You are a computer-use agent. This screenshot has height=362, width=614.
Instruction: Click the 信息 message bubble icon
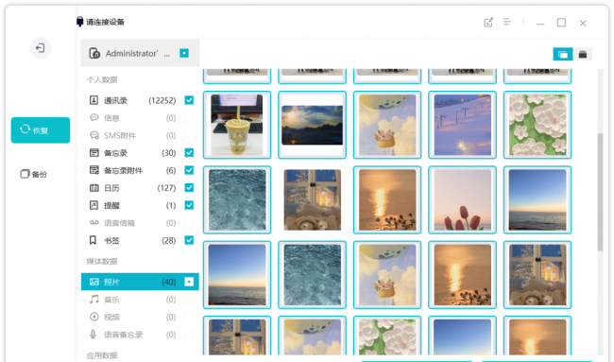pos(94,117)
